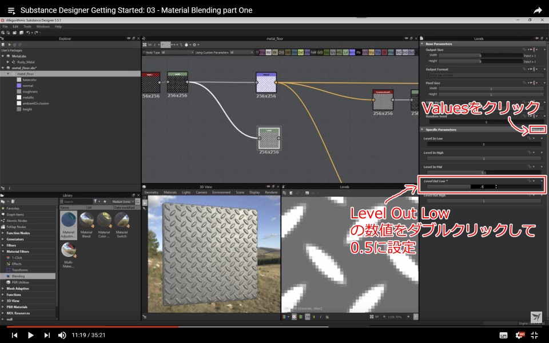Open the Camera menu in 3D View
The image size is (549, 343).
[x=201, y=193]
